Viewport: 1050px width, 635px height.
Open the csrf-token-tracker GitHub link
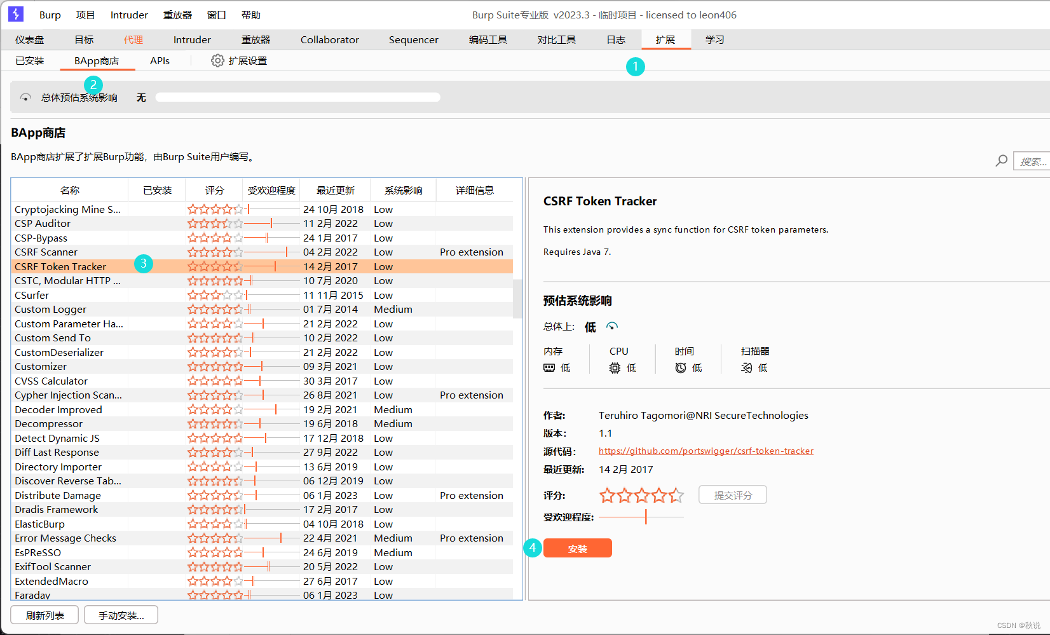tap(706, 451)
